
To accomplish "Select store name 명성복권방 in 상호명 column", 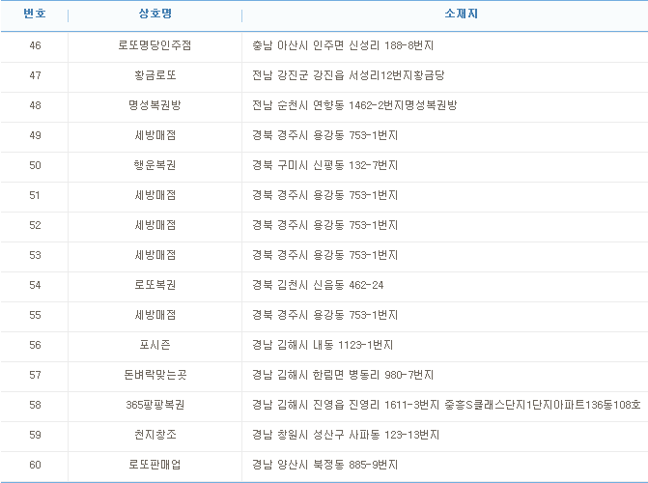I will coord(155,105).
